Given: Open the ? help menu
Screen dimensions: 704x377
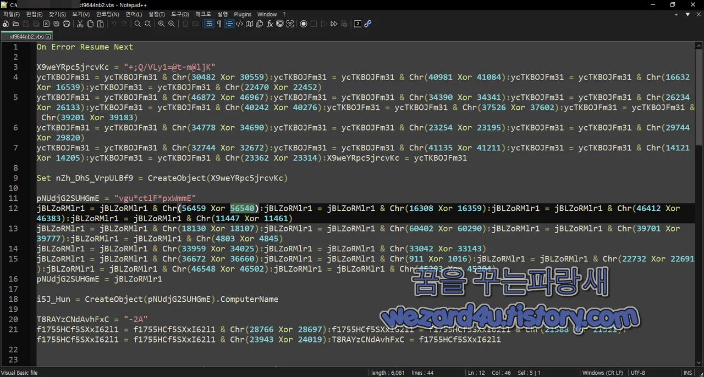Looking at the screenshot, I should [284, 14].
